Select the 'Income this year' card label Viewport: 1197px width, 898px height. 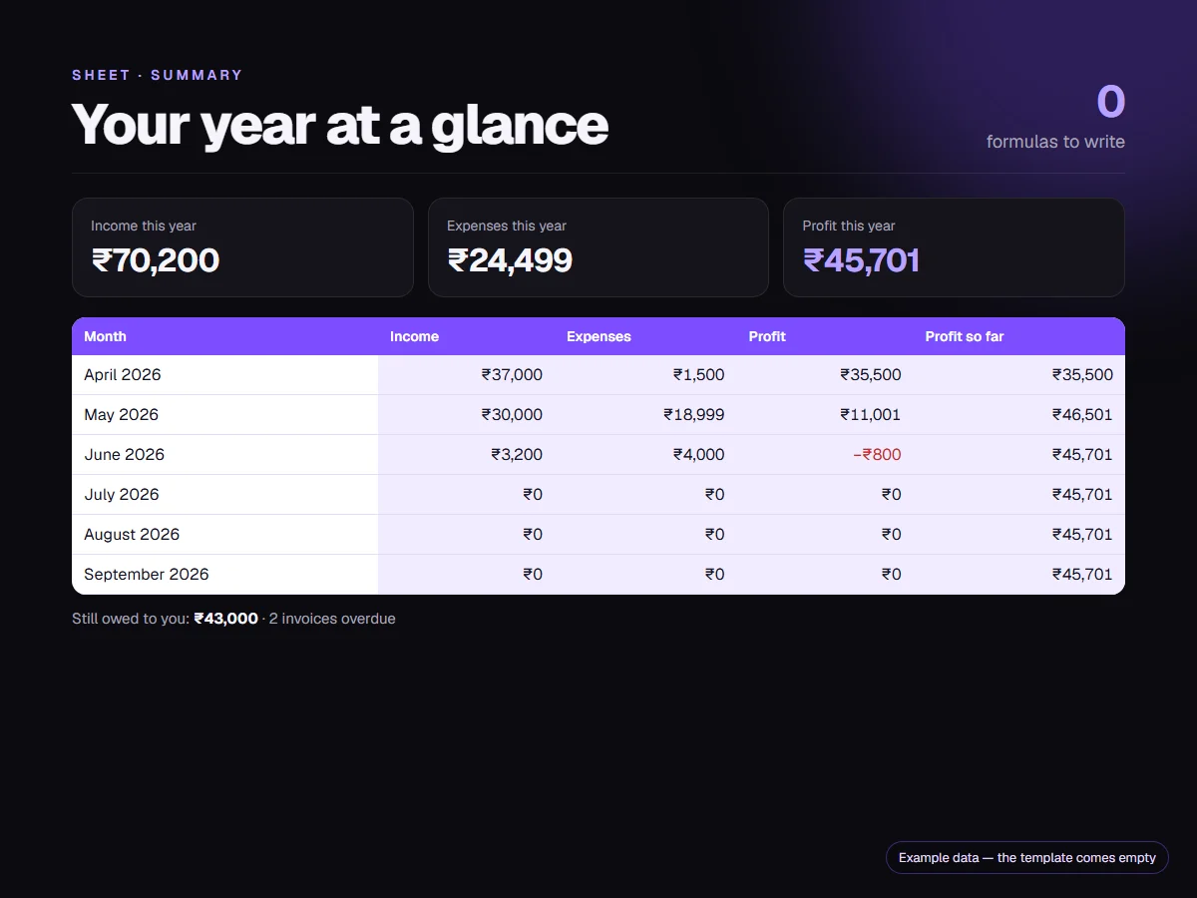[144, 225]
